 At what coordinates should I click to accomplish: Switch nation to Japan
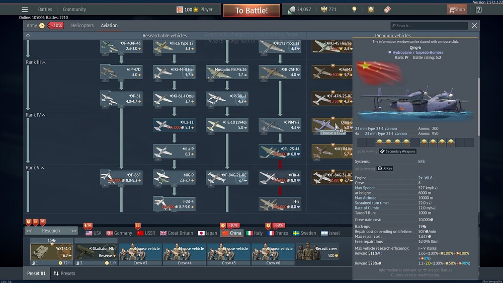tap(207, 233)
